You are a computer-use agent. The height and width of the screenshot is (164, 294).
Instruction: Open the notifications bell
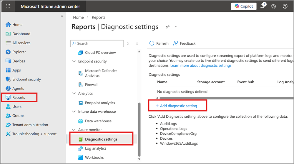coord(263,6)
